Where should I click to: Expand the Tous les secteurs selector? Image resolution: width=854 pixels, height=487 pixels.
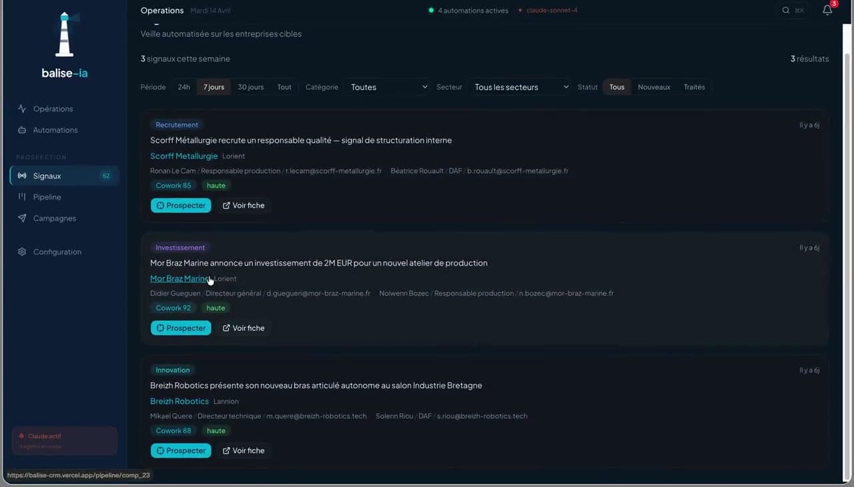[x=520, y=87]
